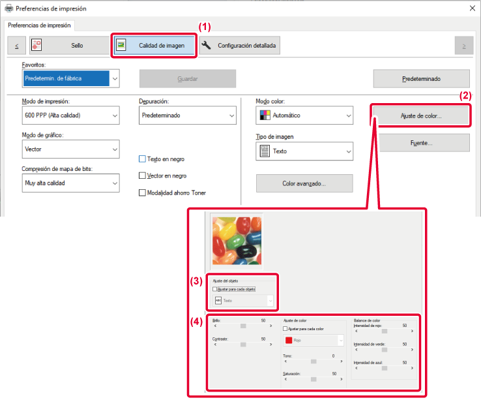The width and height of the screenshot is (481, 400).
Task: Expand the Depuración dropdown
Action: (187, 115)
